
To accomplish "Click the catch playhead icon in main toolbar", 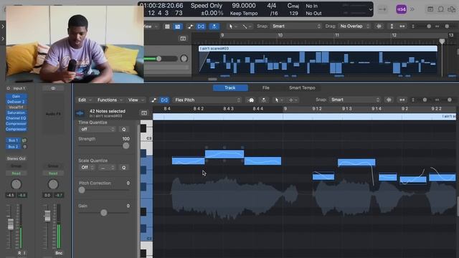I will click(x=214, y=27).
